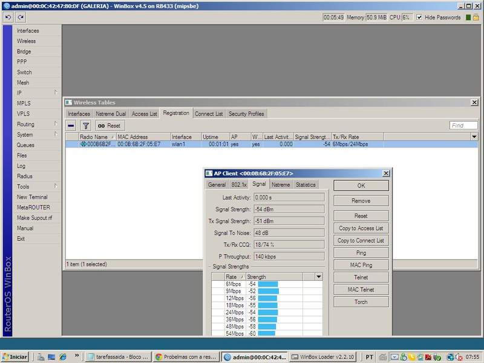Click the red Adobe icon in system tray
Screen dimensions: 484x363
coord(428,357)
